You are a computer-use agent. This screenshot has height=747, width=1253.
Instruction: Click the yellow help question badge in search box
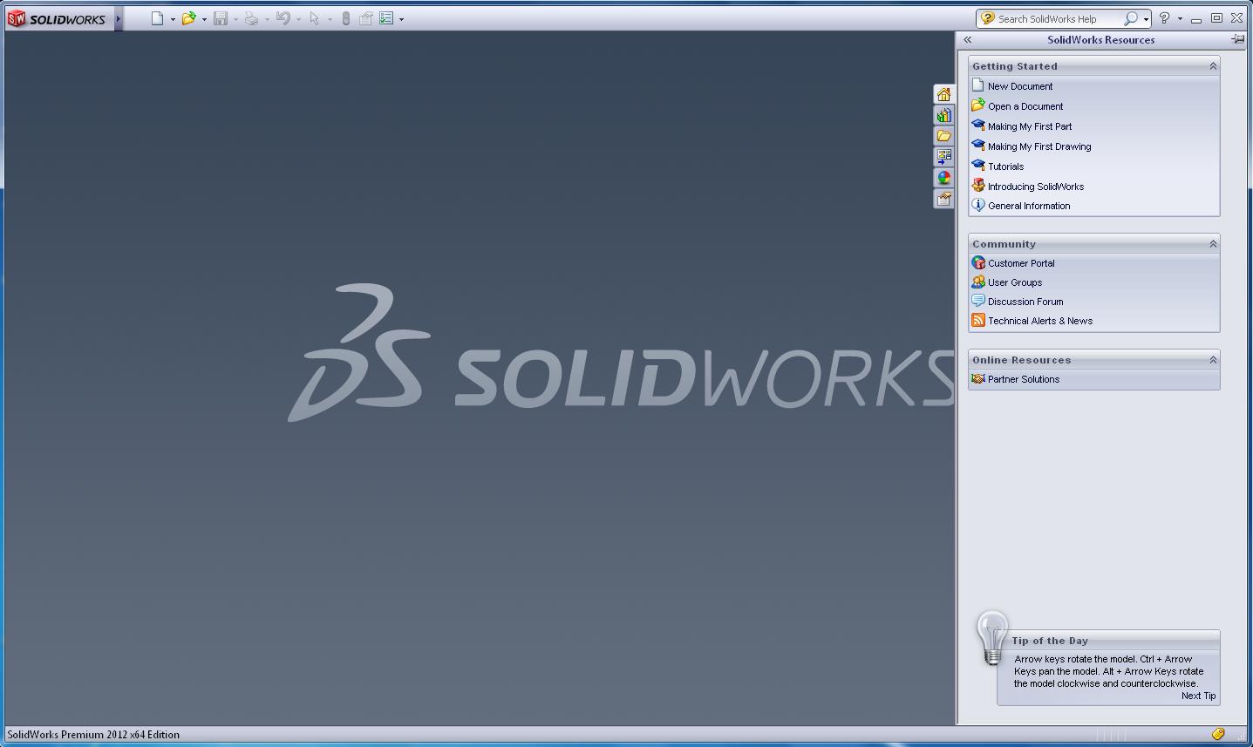pyautogui.click(x=987, y=18)
